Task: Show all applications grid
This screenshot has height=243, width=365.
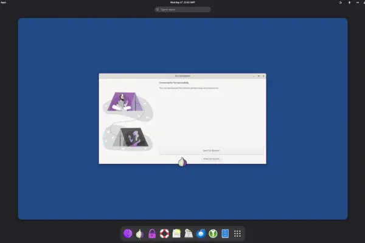Action: [x=237, y=233]
